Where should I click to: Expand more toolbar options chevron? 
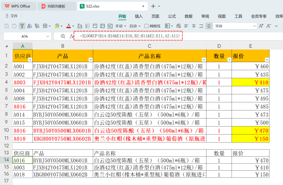(x=276, y=26)
